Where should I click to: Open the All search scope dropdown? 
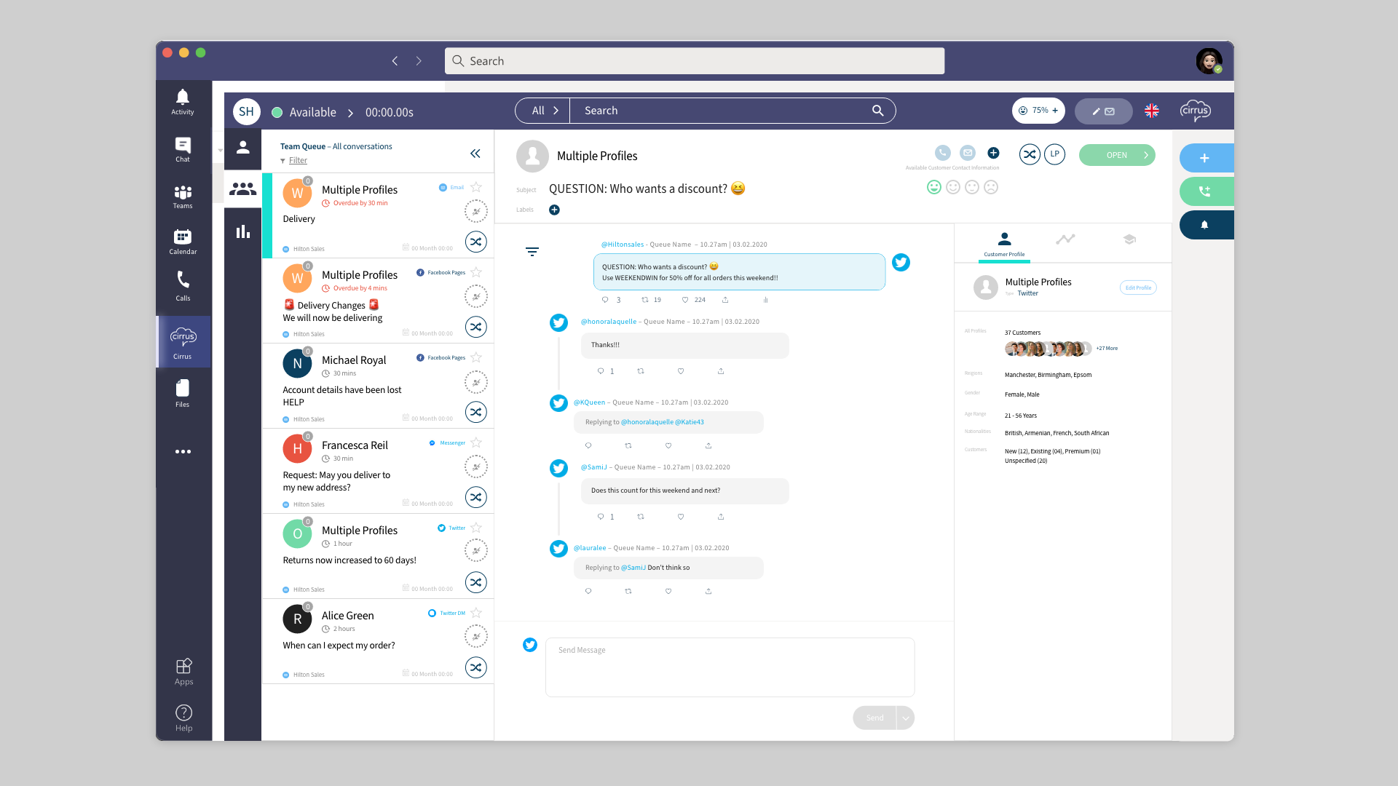pos(543,111)
